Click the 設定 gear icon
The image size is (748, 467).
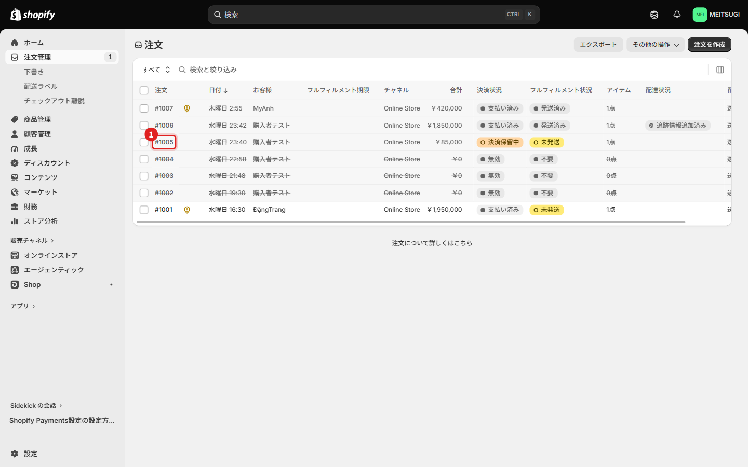15,454
